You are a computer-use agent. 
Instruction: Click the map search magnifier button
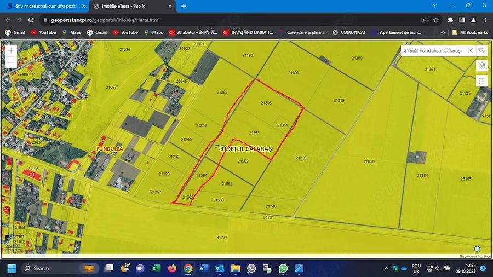pyautogui.click(x=481, y=50)
